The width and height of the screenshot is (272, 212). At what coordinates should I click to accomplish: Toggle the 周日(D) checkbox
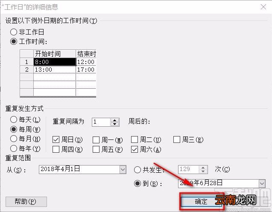click(56, 140)
